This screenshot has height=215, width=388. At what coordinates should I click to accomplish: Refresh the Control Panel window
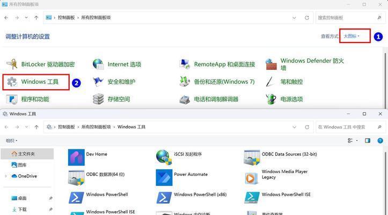307,18
